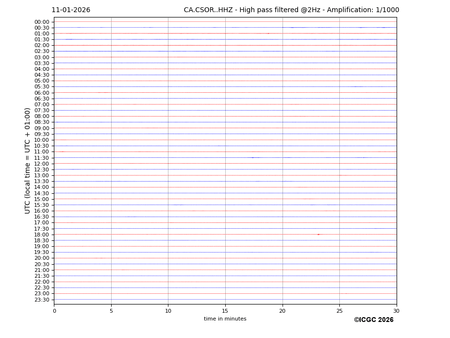Select the 12:00 time row label
Screen dimensions: 450x338
(x=42, y=164)
